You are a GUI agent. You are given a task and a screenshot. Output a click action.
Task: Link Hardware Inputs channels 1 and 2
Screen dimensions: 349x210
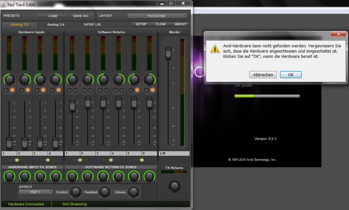point(17,160)
